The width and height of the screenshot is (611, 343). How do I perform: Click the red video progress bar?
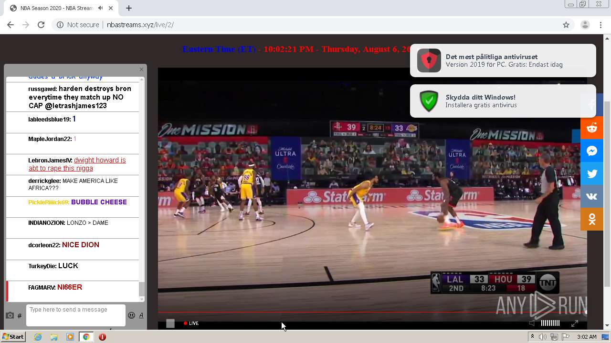click(x=372, y=312)
